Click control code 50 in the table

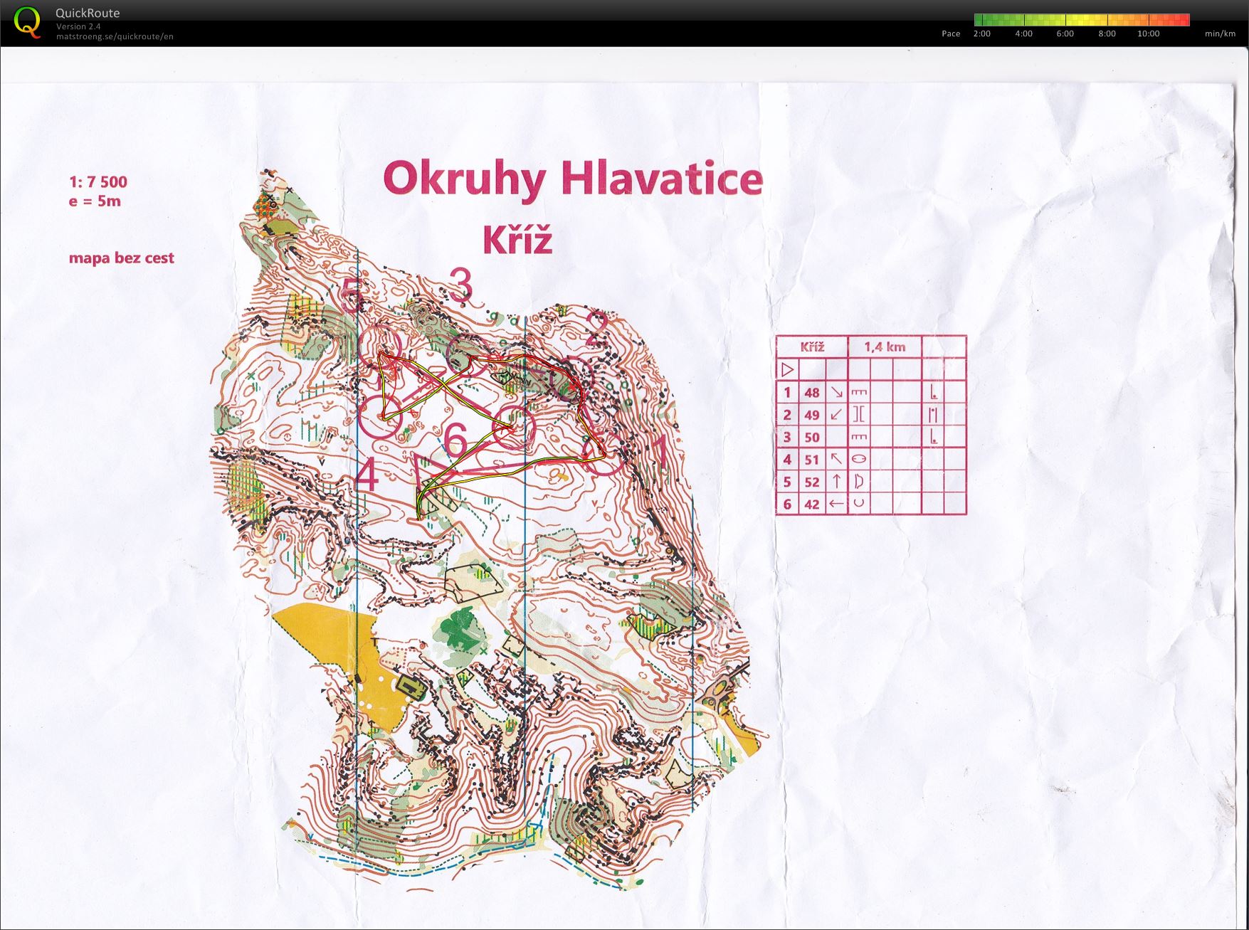point(812,437)
